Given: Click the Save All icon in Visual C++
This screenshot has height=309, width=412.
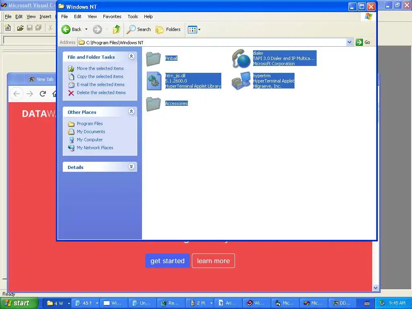Looking at the screenshot, I should pos(39,28).
